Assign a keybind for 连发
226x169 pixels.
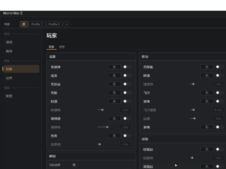coord(114,75)
